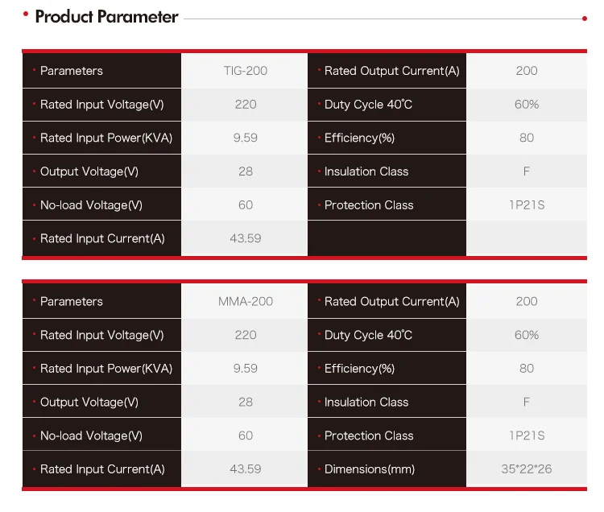Click the 43.59 value in the TIG-200 table
Image resolution: width=604 pixels, height=512 pixels.
coord(246,239)
